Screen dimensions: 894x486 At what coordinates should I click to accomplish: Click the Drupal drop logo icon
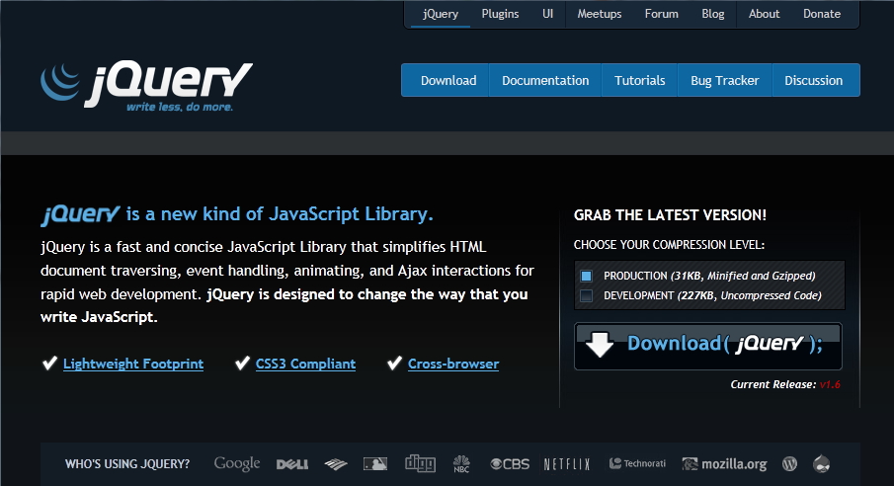click(x=822, y=463)
